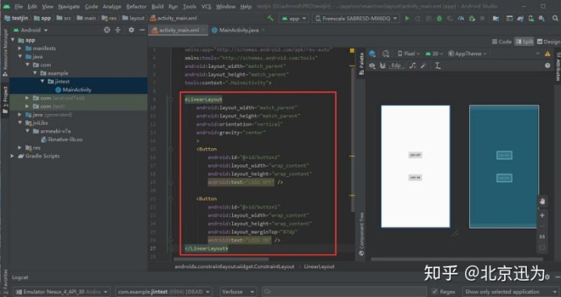Image resolution: width=561 pixels, height=297 pixels.
Task: Zoom in the design preview with plus
Action: point(542,215)
